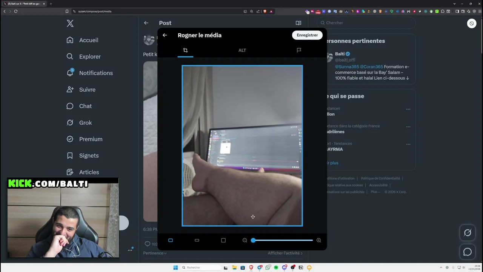483x272 pixels.
Task: Click the Brave shields lion icon
Action: 265,11
